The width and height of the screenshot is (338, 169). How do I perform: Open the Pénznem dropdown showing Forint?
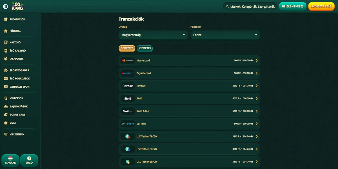pos(225,35)
